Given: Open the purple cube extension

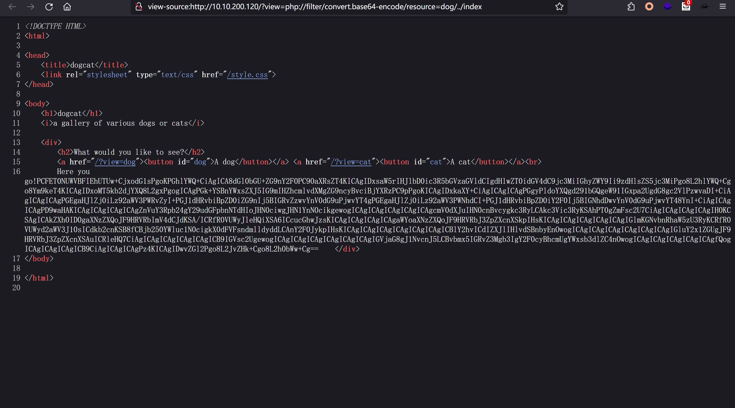Looking at the screenshot, I should tap(668, 7).
